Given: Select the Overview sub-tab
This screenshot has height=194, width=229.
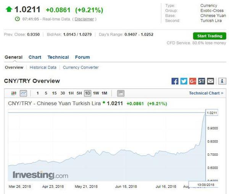Looking at the screenshot, I should (14, 67).
